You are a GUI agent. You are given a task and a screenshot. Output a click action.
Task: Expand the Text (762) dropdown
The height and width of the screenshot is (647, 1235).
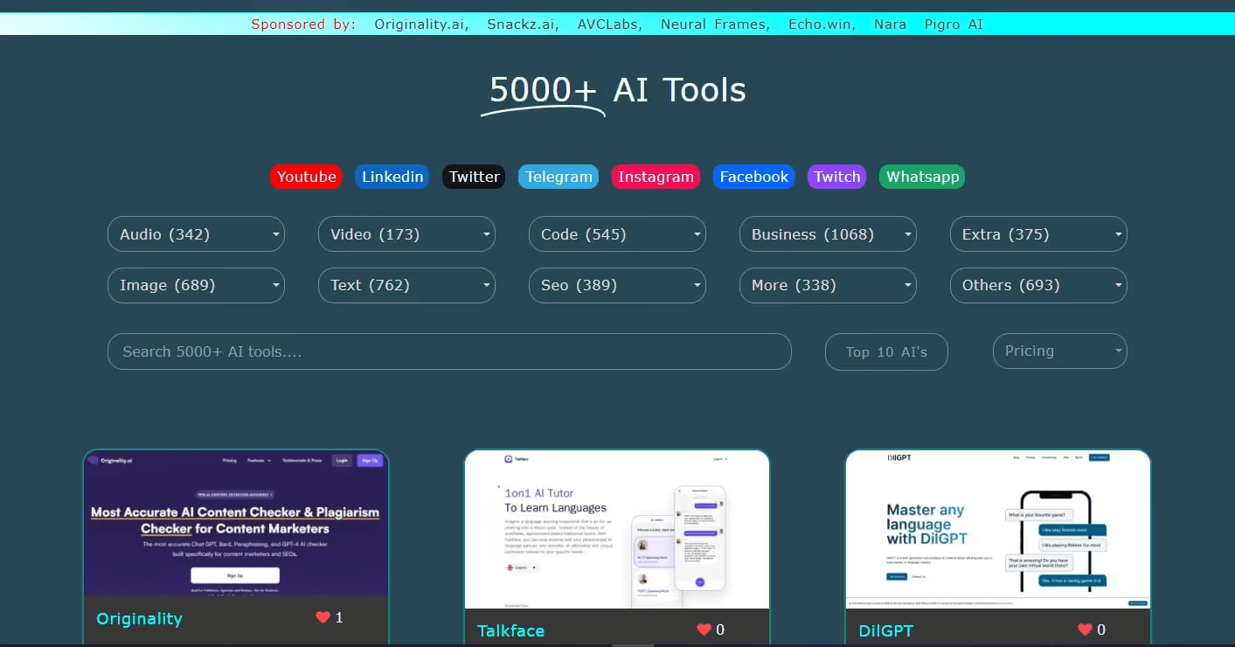(406, 285)
